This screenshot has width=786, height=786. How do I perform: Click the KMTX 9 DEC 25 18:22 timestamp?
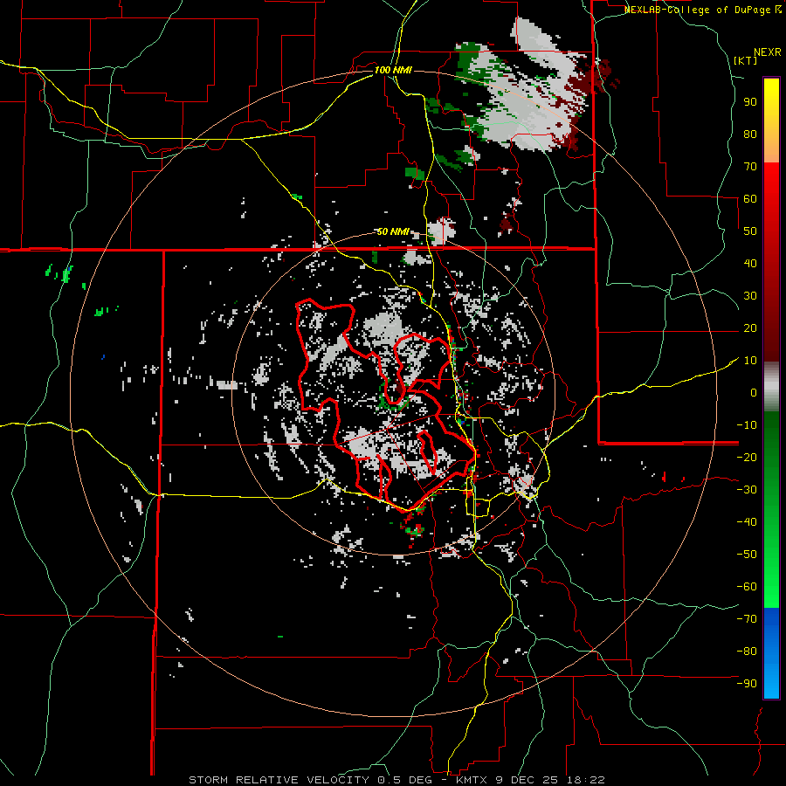[x=530, y=780]
